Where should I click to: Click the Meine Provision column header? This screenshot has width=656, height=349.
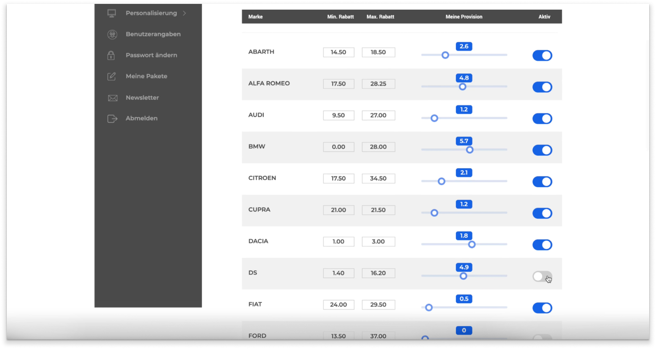[464, 17]
